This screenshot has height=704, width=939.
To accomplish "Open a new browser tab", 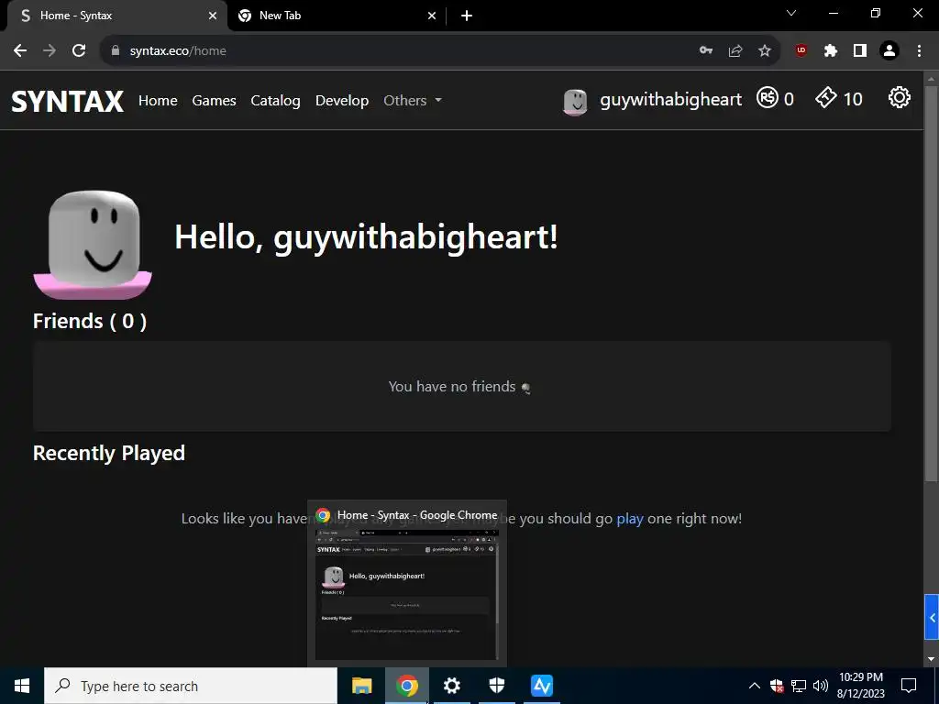I will (467, 16).
